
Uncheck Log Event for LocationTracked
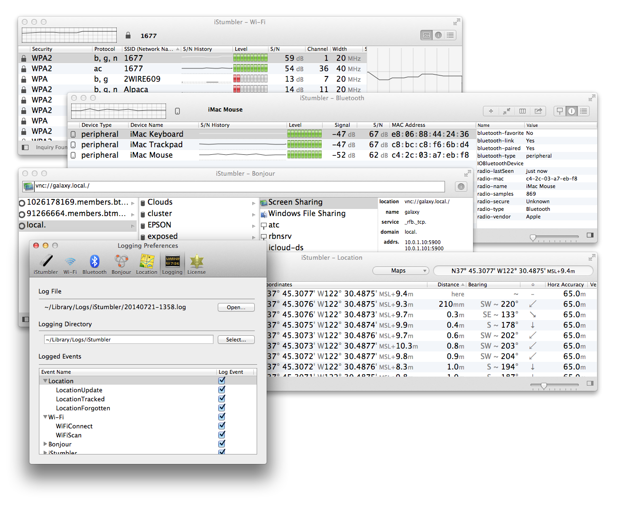tap(222, 398)
